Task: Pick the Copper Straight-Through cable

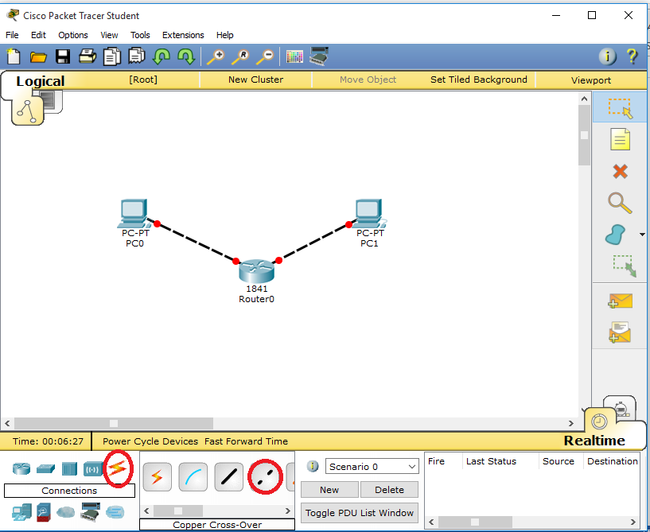Action: [x=229, y=477]
